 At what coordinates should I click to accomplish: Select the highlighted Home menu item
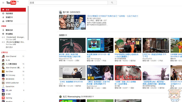(x=13, y=10)
